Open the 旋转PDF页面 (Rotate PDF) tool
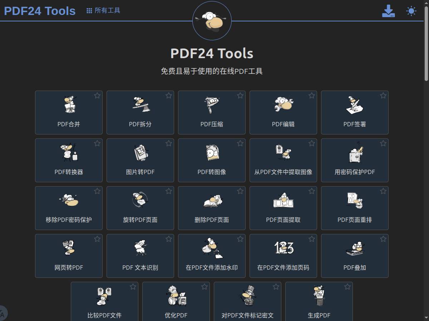 tap(140, 208)
